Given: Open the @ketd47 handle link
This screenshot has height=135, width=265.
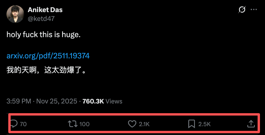Looking at the screenshot, I should (x=41, y=18).
